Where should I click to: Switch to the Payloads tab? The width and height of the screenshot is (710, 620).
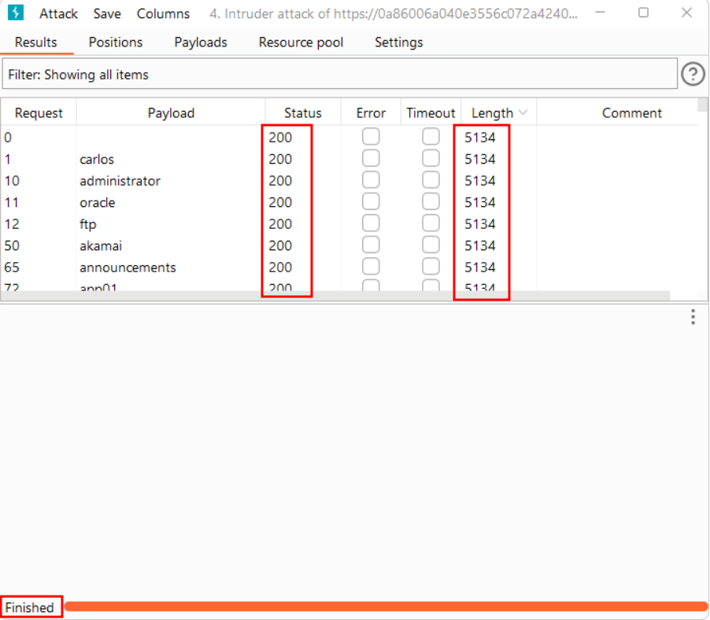pyautogui.click(x=201, y=42)
